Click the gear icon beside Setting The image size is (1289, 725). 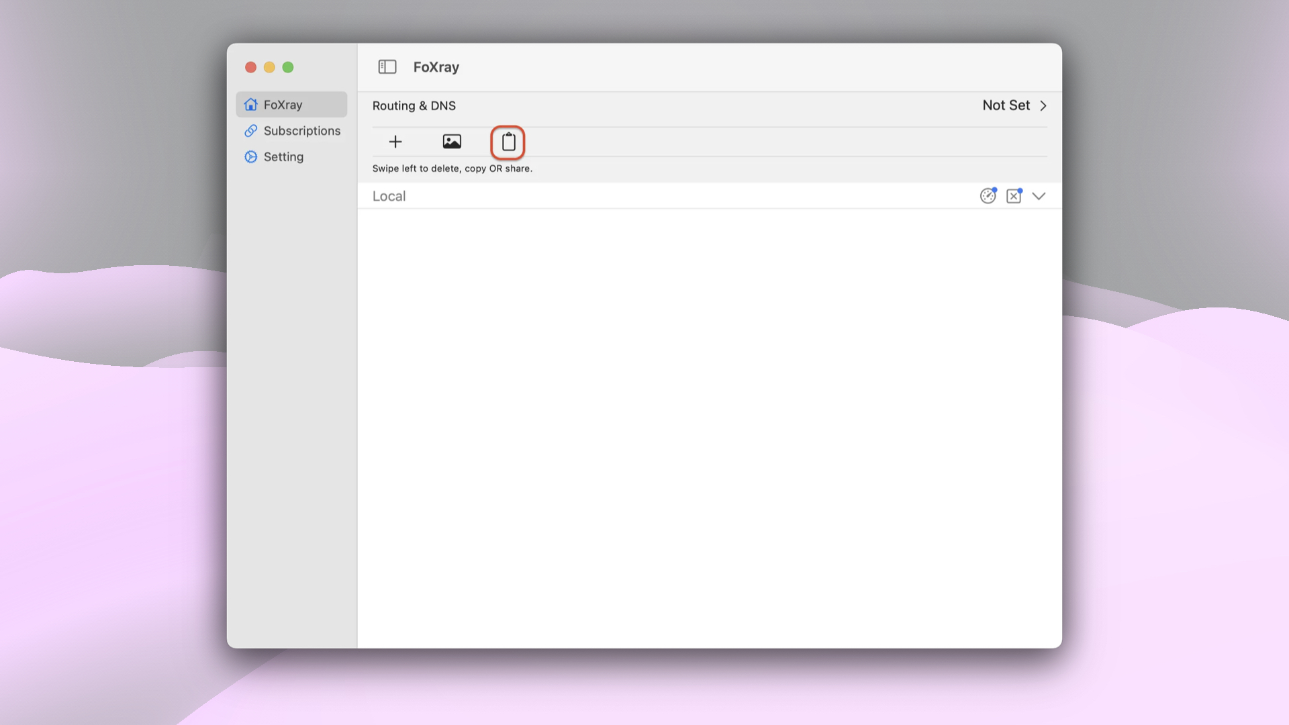pos(250,156)
